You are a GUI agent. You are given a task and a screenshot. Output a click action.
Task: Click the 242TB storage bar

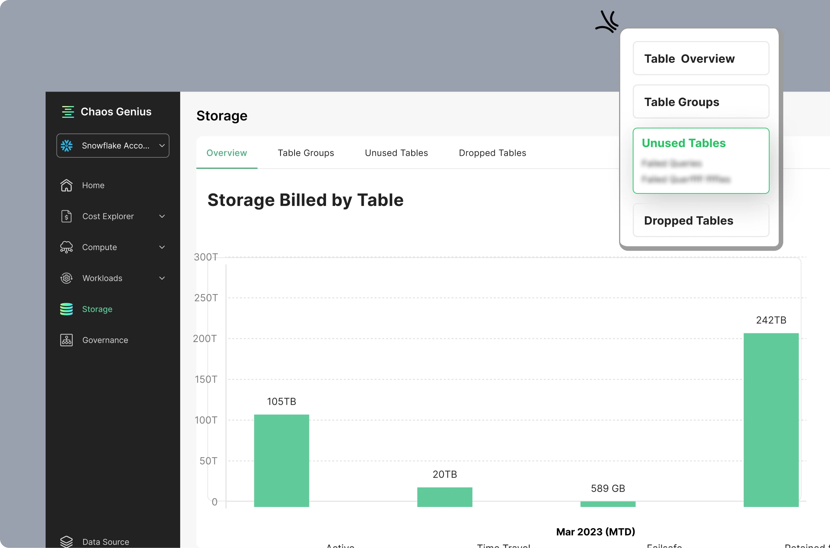pos(770,418)
